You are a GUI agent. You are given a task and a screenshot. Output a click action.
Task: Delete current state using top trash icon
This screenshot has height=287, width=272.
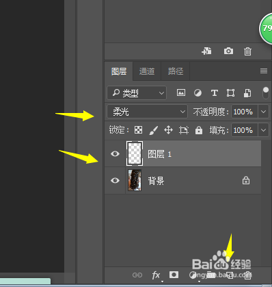coord(247,51)
